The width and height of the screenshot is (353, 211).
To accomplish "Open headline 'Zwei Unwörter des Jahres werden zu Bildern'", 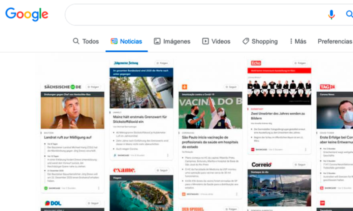I will click(278, 116).
